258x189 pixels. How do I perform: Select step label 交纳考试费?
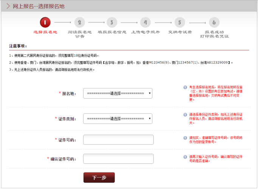click(180, 32)
